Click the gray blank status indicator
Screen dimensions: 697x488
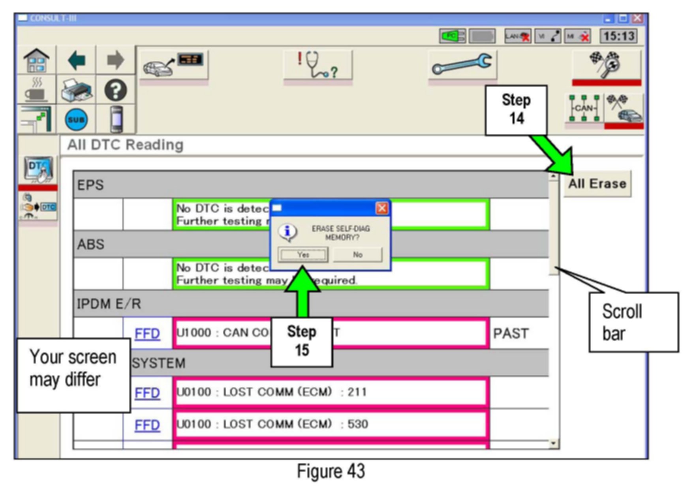[x=482, y=36]
